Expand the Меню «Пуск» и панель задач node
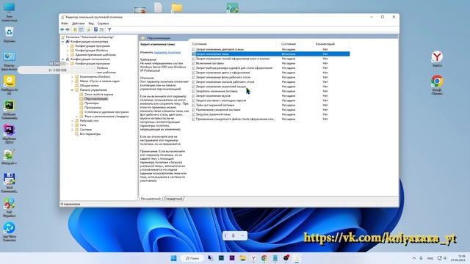Screen dimensions: 470x264 click(72, 81)
